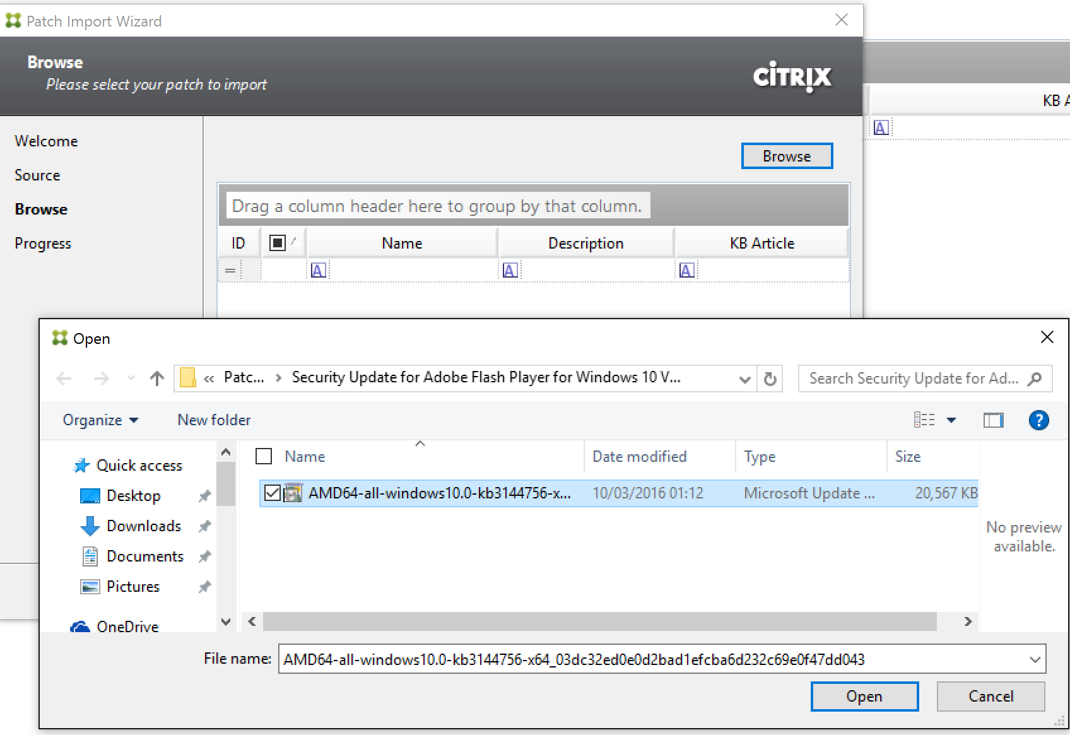Expand the address bar path history dropdown
This screenshot has width=1070, height=735.
click(744, 379)
